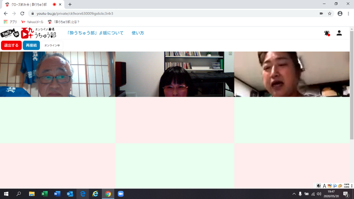Click the browser forward arrow

point(14,13)
